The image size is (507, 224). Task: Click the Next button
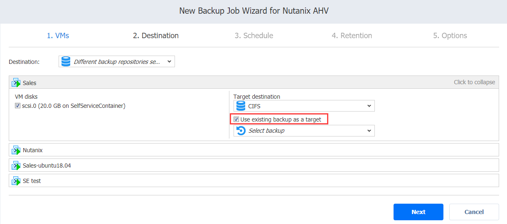coord(418,212)
